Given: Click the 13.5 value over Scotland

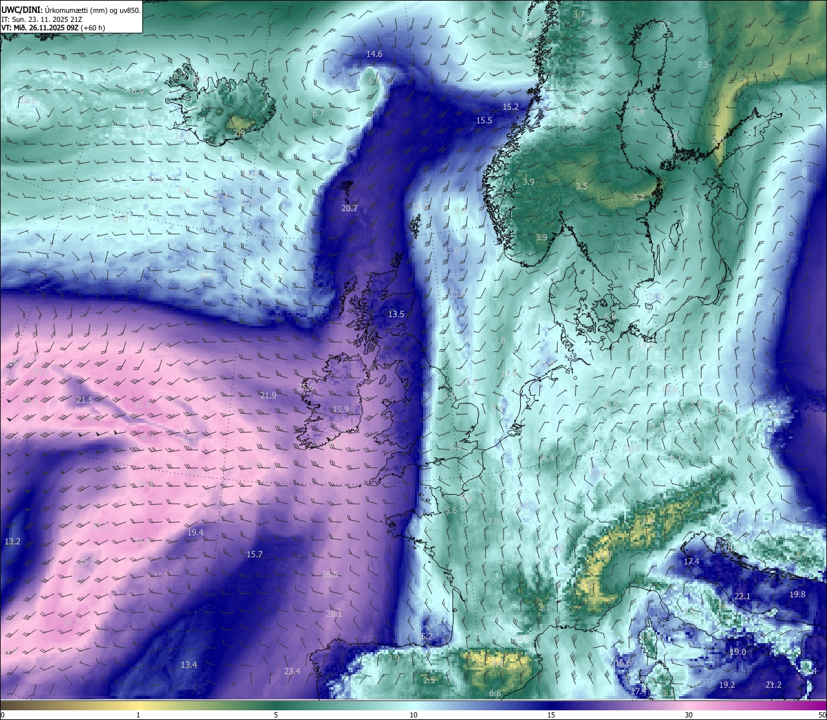Looking at the screenshot, I should tap(396, 314).
